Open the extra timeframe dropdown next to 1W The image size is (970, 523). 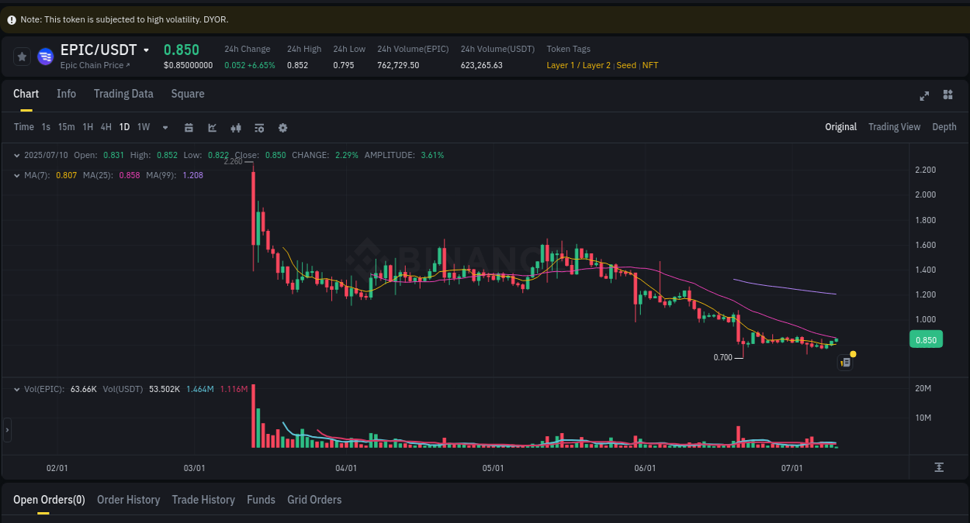(x=164, y=127)
